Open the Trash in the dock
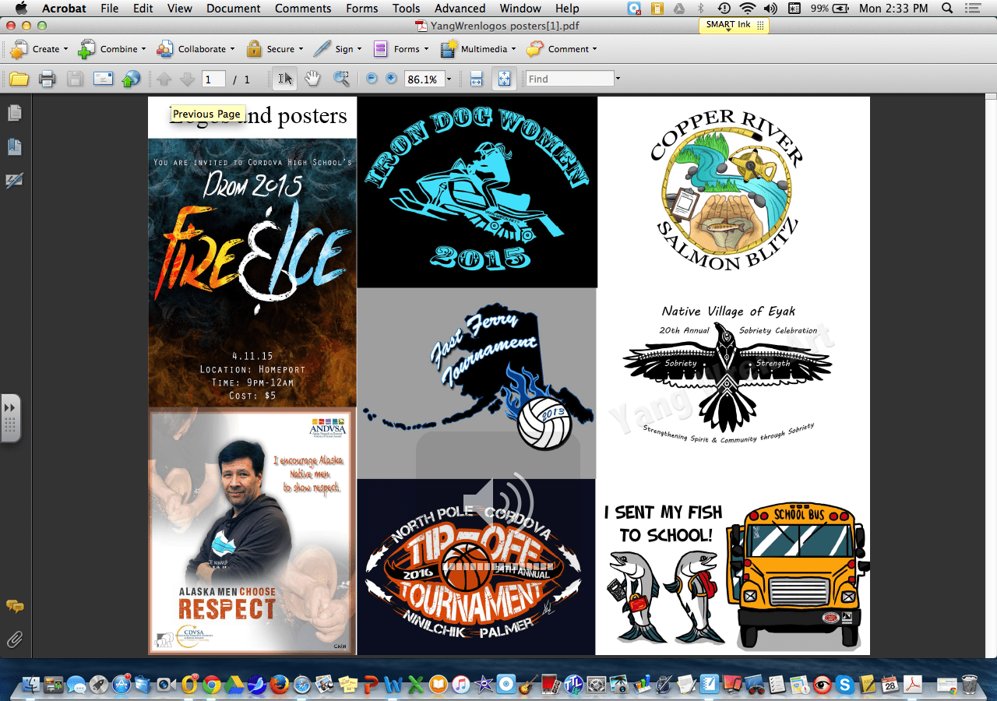 point(970,685)
